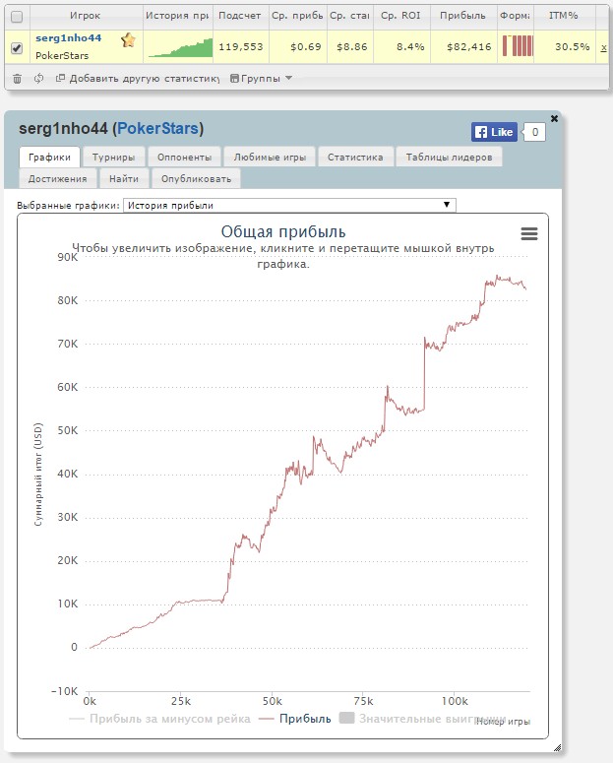613x763 pixels.
Task: Open the PokerStars link in panel title
Action: [x=157, y=129]
